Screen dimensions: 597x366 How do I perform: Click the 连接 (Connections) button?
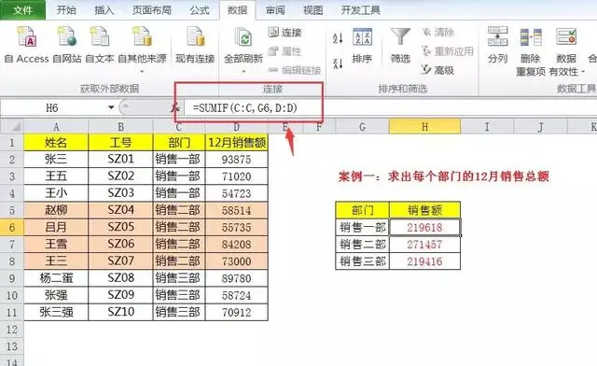(285, 33)
